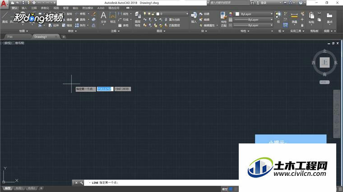Viewport: 343px width, 192px height.
Task: Switch to the 管理 Manage ribbon tab
Action: [66, 8]
